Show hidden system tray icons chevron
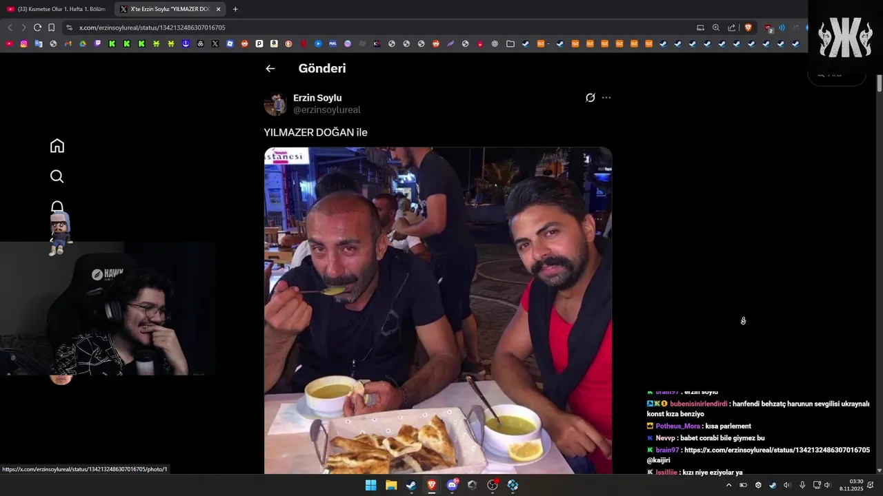The image size is (883, 496). (x=728, y=485)
